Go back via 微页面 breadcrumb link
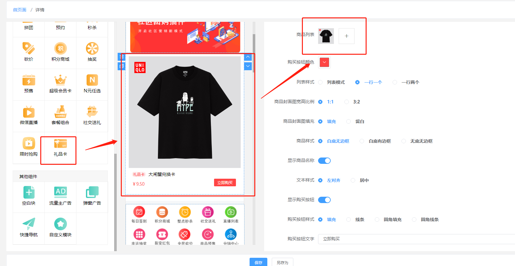 pos(20,10)
